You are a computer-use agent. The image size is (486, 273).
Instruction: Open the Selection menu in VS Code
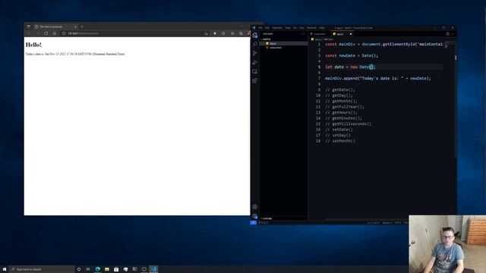pyautogui.click(x=277, y=28)
